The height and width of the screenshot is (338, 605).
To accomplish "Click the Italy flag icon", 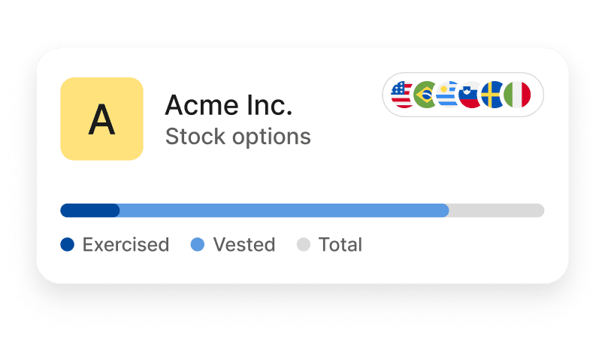I will pos(517,95).
